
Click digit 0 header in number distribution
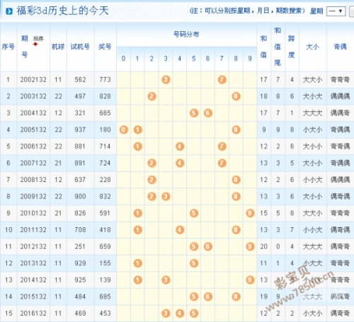click(123, 59)
